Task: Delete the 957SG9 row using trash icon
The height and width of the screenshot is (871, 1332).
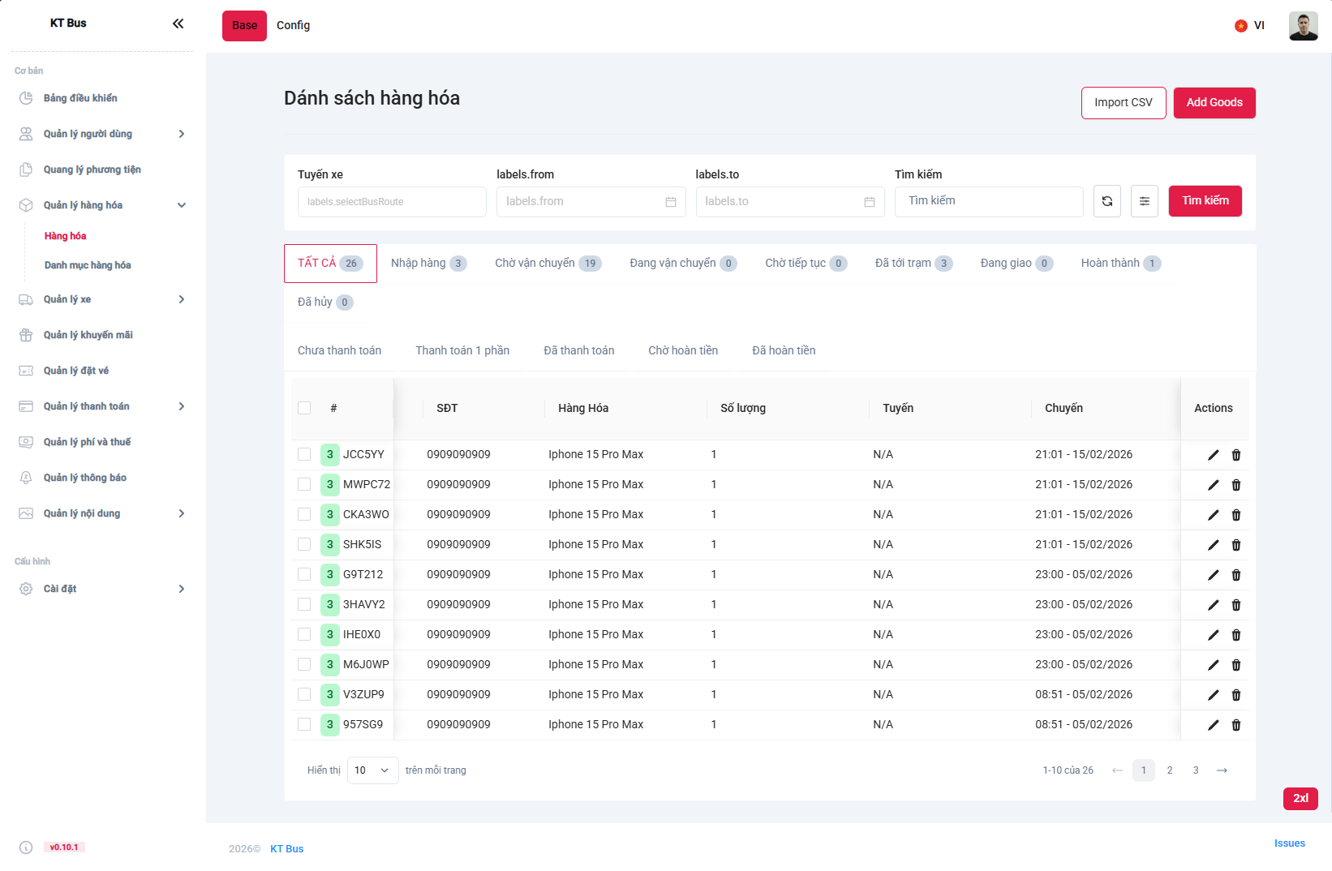Action: 1235,725
